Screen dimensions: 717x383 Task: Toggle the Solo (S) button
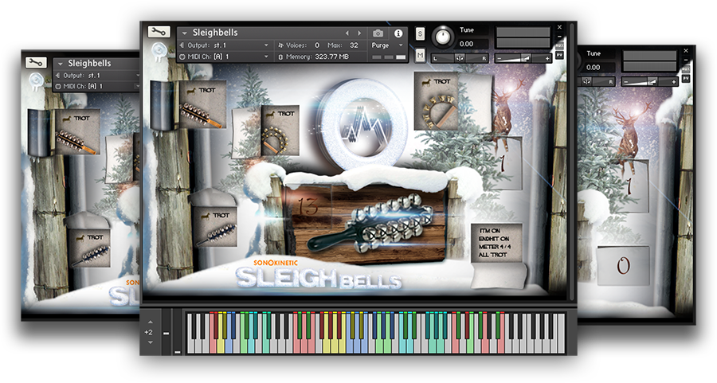pyautogui.click(x=420, y=33)
